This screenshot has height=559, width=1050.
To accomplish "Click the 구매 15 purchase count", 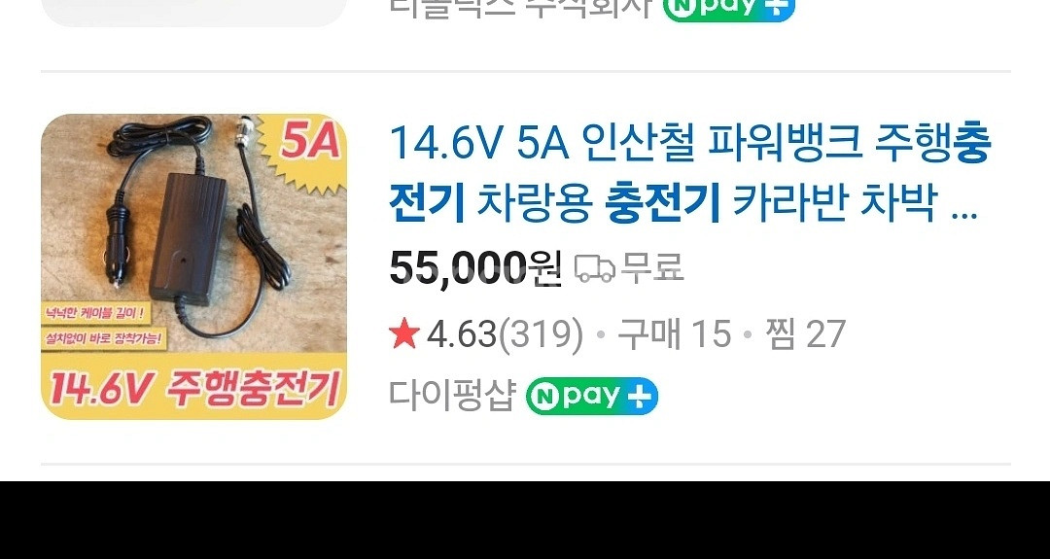I will point(675,334).
